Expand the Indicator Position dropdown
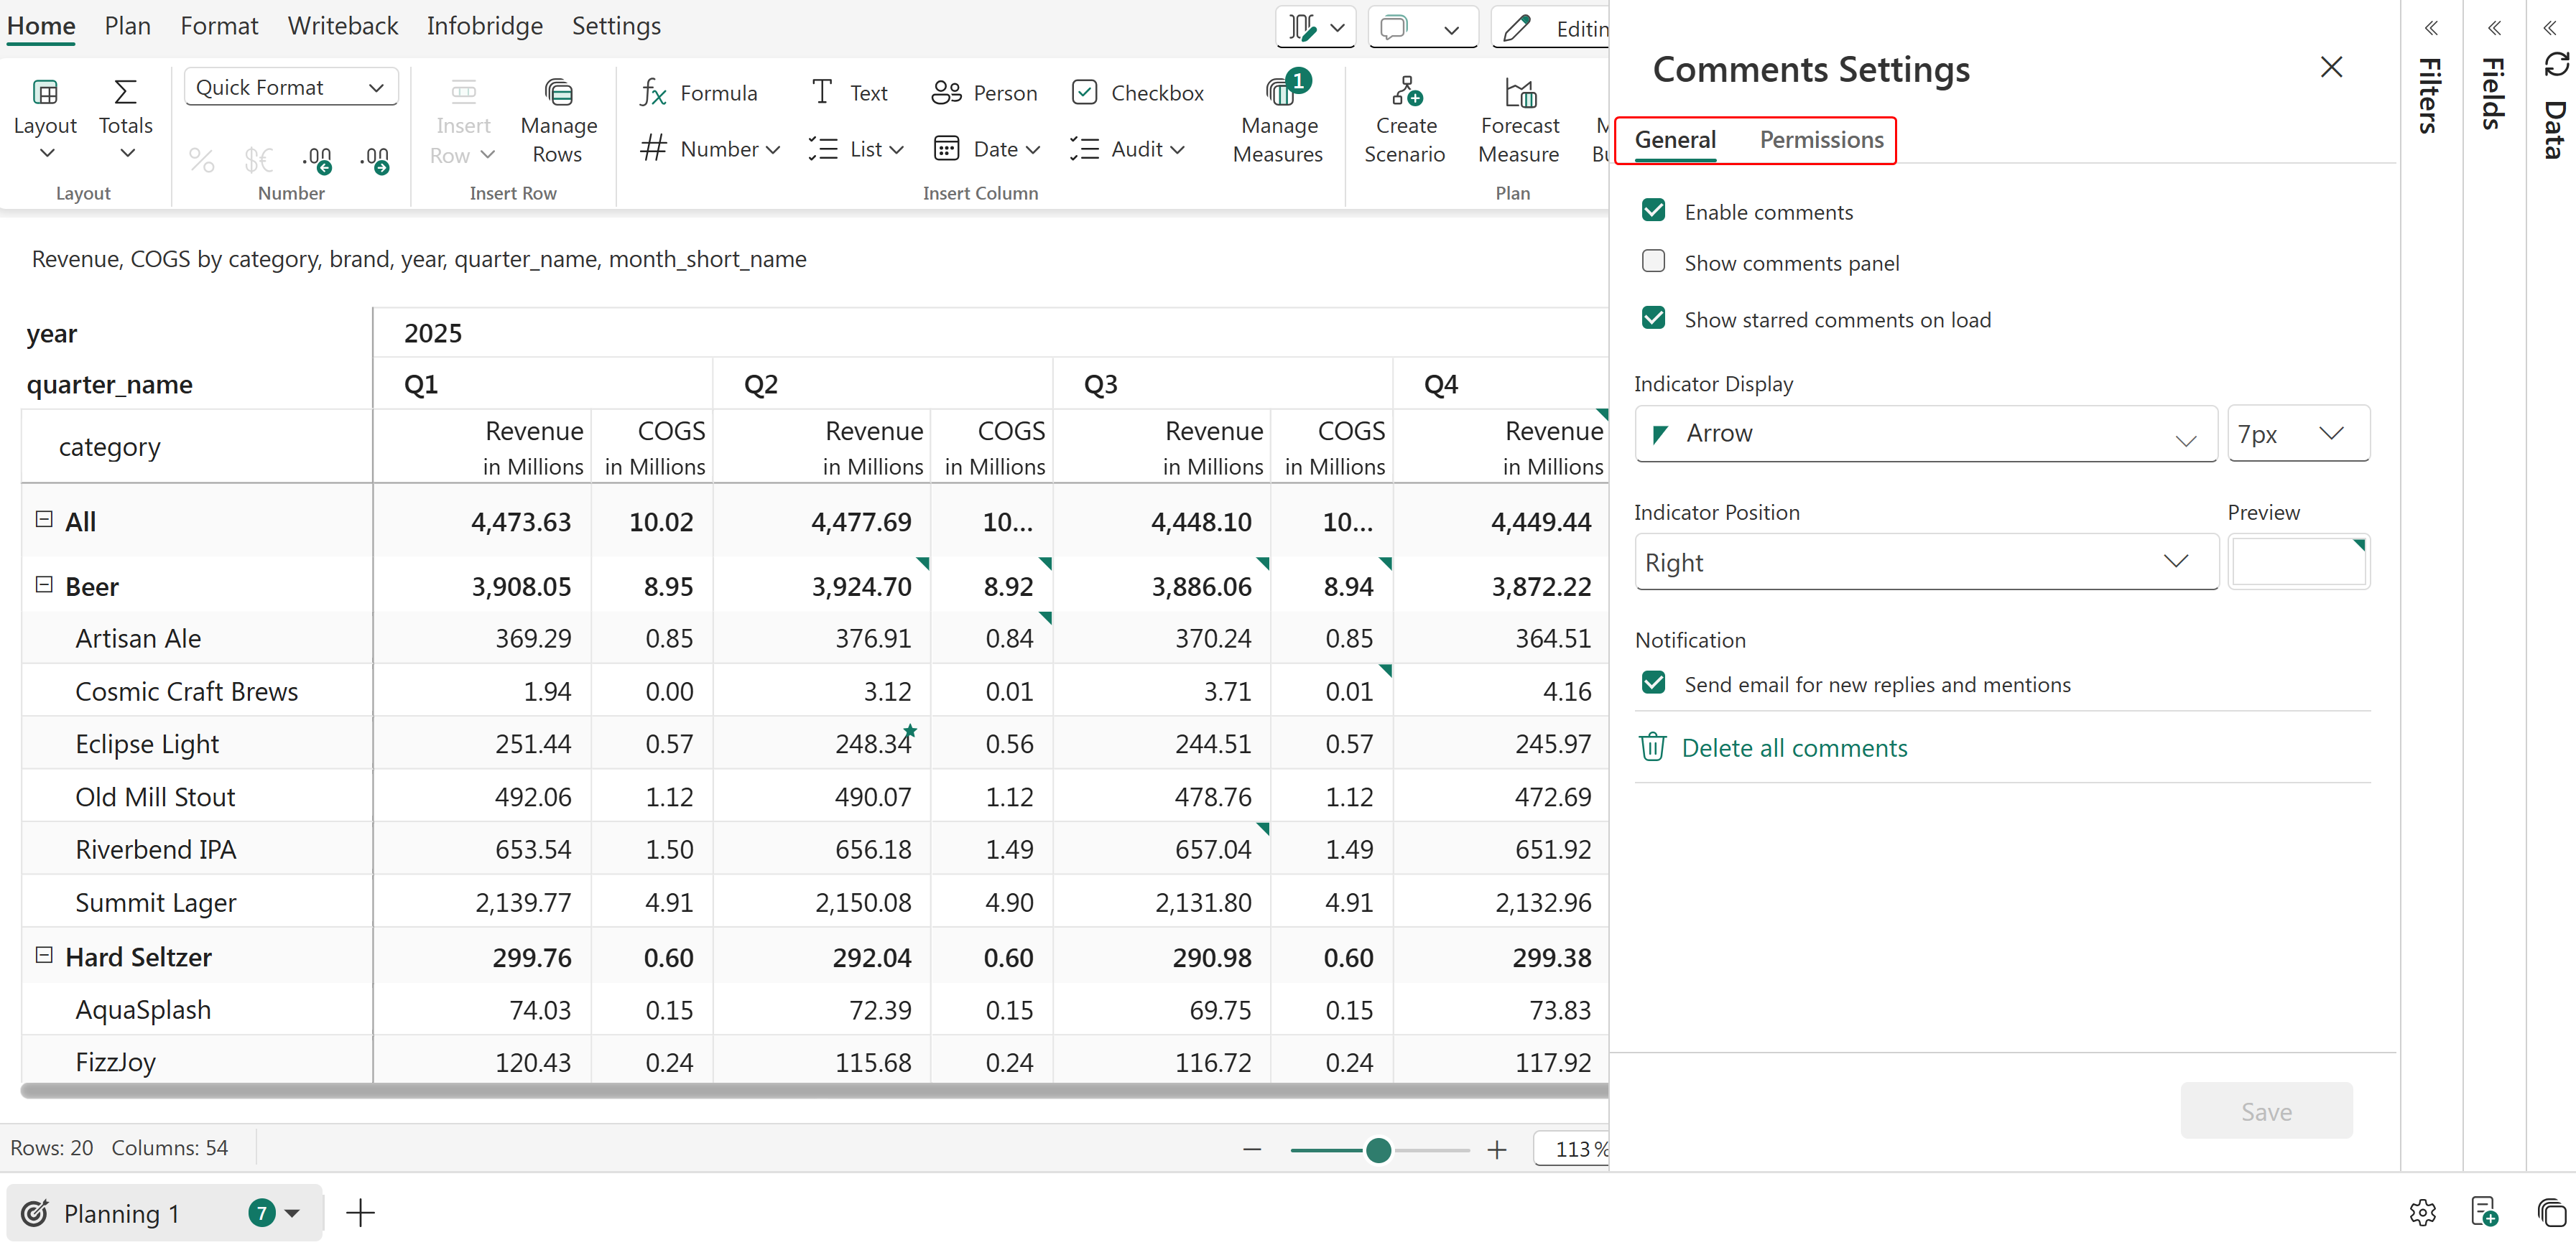Image resolution: width=2576 pixels, height=1245 pixels. point(1925,561)
